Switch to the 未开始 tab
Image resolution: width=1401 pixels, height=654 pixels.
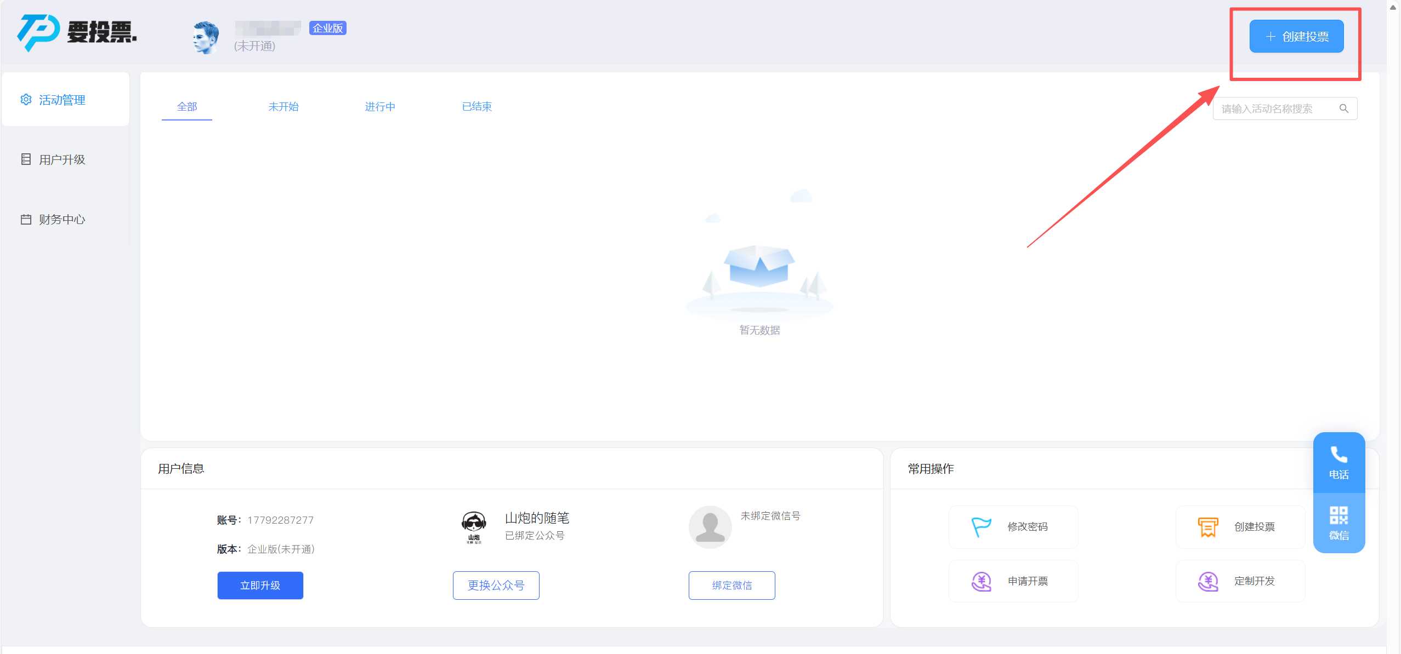[283, 107]
